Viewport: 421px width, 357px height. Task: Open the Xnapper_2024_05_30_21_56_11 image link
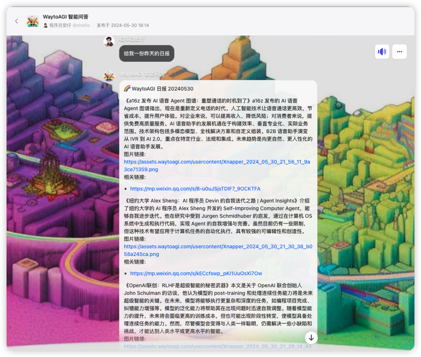point(217,166)
